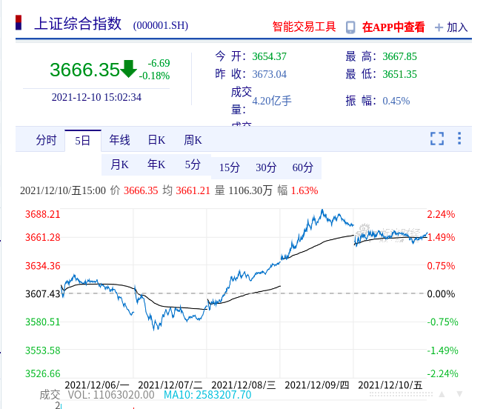Select the 5日 chart tab

pyautogui.click(x=82, y=140)
